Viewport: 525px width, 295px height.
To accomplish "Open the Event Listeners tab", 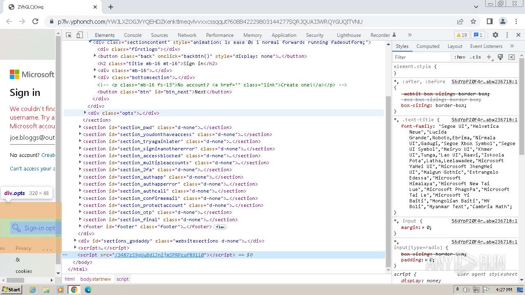I will [x=487, y=46].
